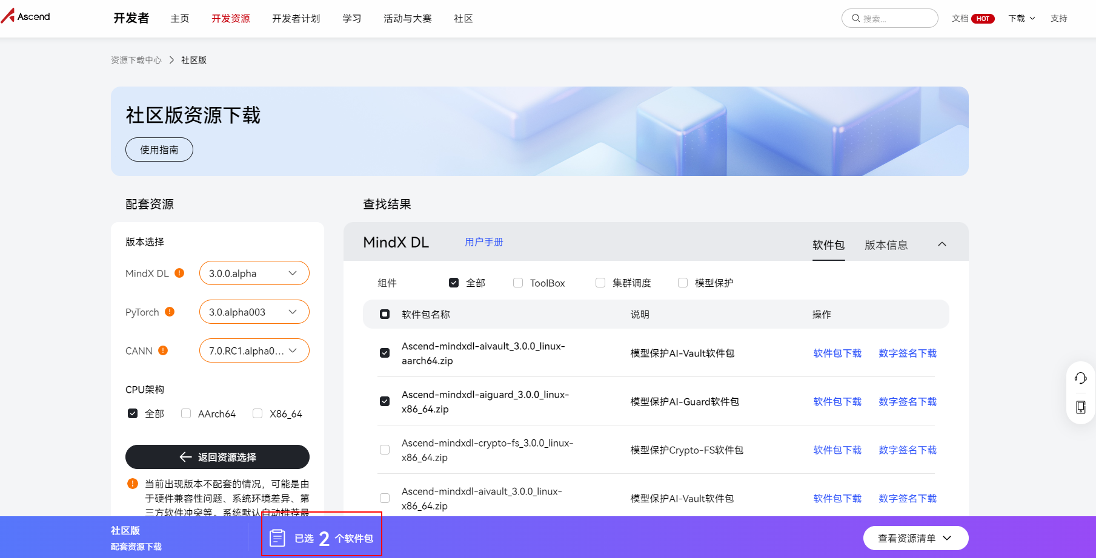Click the MindX DL warning info icon
The height and width of the screenshot is (558, 1096).
click(x=179, y=273)
